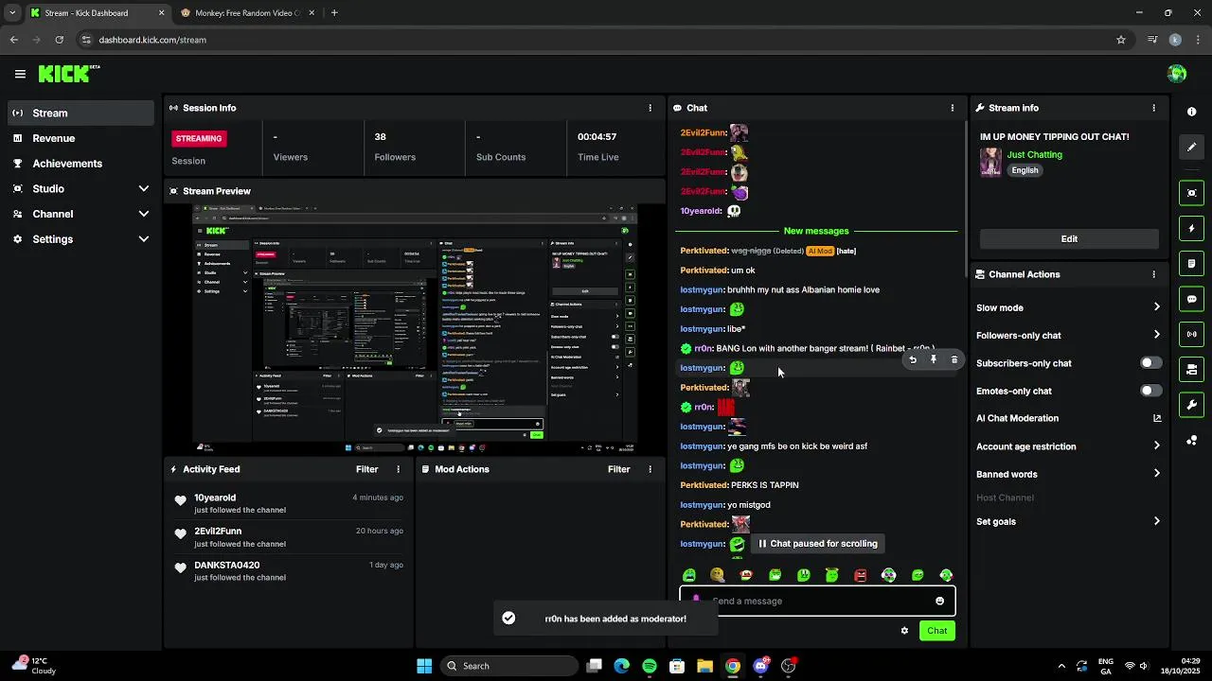
Task: Reload the browser page
Action: (x=59, y=40)
